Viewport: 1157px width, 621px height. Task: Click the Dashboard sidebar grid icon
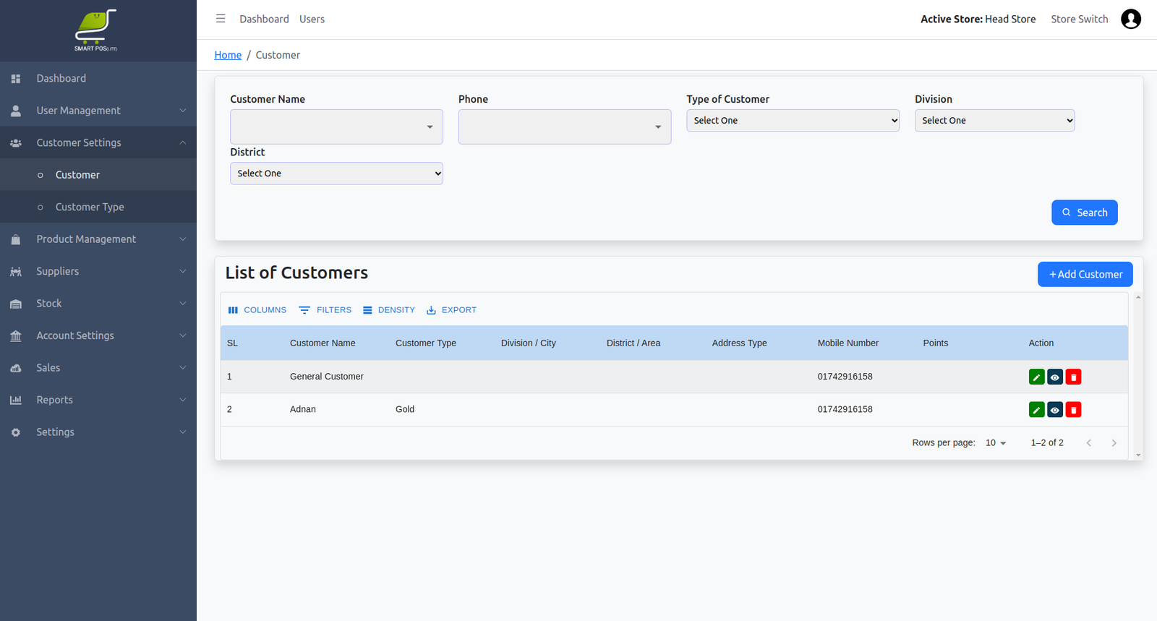click(x=16, y=78)
